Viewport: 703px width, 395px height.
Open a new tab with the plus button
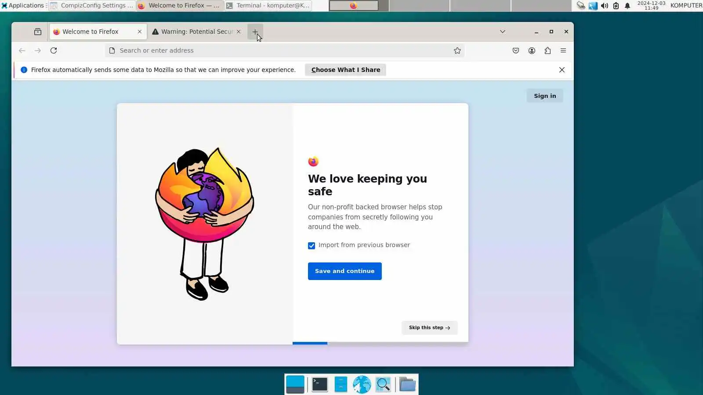click(x=255, y=32)
